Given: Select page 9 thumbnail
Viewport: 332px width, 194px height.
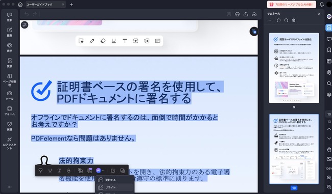Looking at the screenshot, I should pyautogui.click(x=294, y=68).
